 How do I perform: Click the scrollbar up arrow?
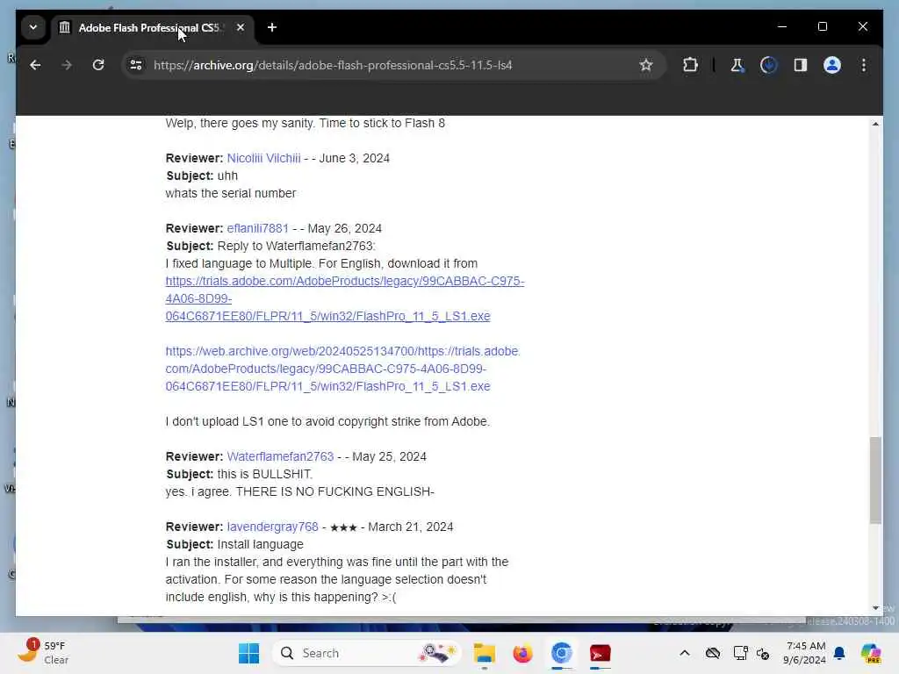pyautogui.click(x=875, y=124)
